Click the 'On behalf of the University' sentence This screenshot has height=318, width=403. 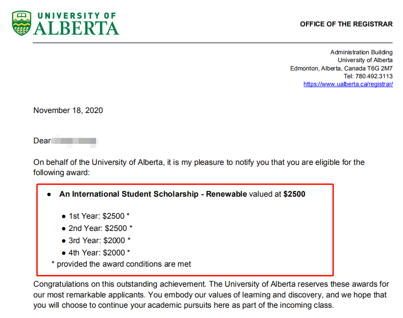(147, 162)
